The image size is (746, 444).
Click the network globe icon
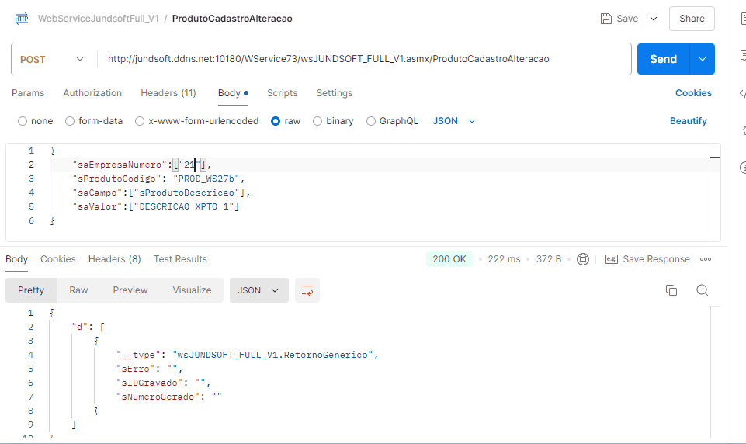coord(583,259)
